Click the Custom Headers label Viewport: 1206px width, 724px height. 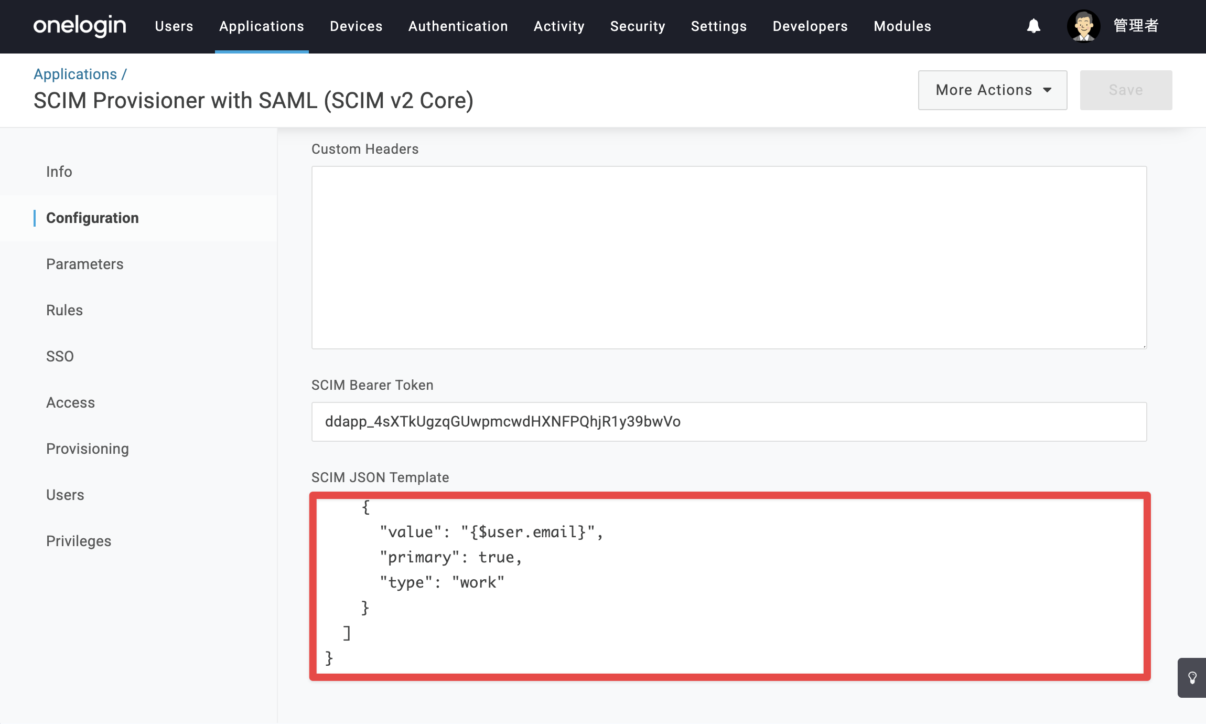tap(365, 149)
